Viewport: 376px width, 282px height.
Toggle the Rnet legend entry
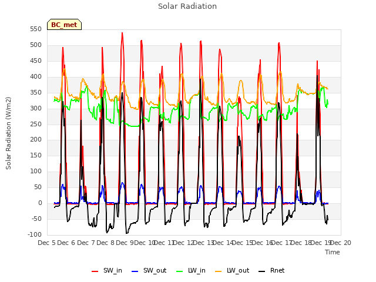[x=271, y=270]
